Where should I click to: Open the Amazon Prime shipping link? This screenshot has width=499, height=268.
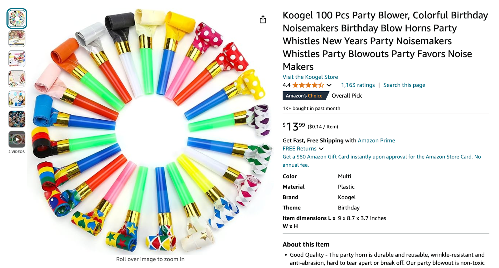(377, 140)
